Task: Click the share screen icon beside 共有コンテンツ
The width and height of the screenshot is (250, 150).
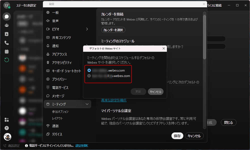Action: tap(48, 37)
